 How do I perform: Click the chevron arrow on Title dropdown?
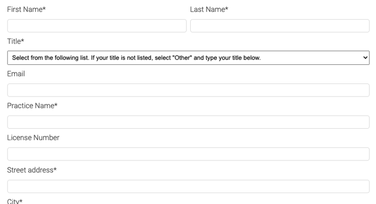point(365,58)
